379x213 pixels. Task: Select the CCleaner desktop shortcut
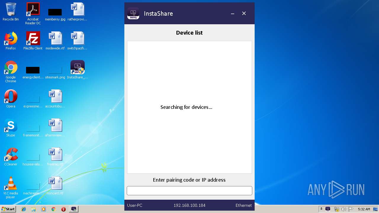11,157
